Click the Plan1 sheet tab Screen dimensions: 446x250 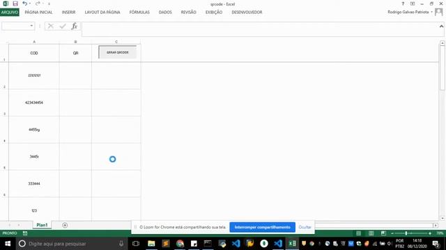click(x=42, y=225)
